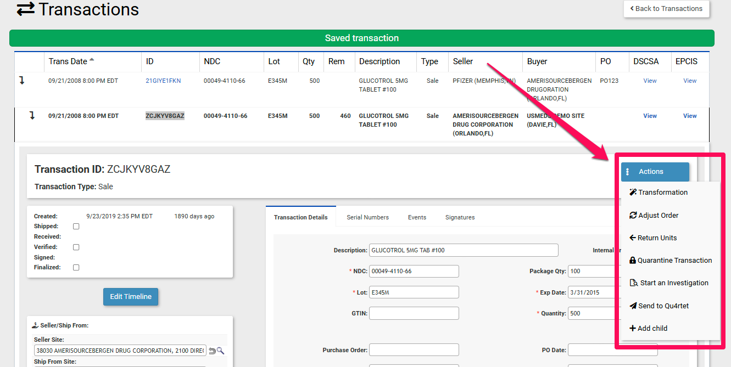Open the Actions dropdown button

[655, 172]
